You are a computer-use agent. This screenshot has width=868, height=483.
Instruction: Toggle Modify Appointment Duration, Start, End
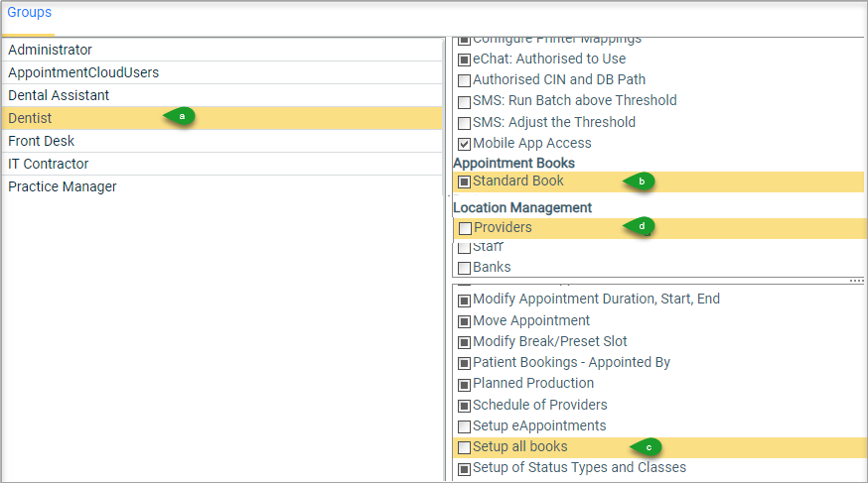point(465,301)
